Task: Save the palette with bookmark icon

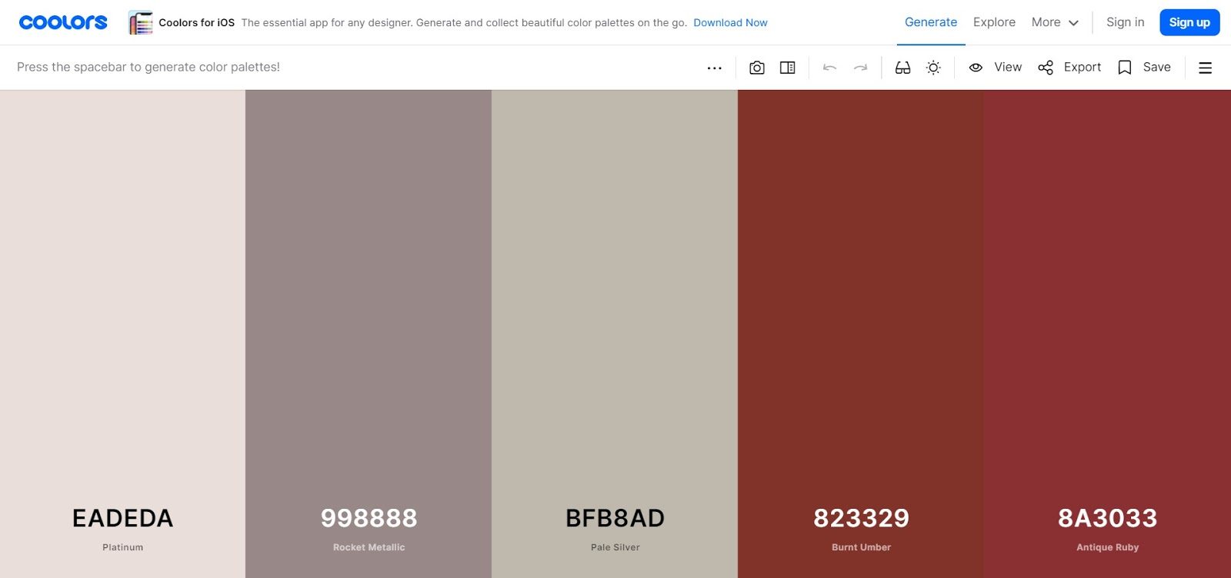Action: 1144,68
